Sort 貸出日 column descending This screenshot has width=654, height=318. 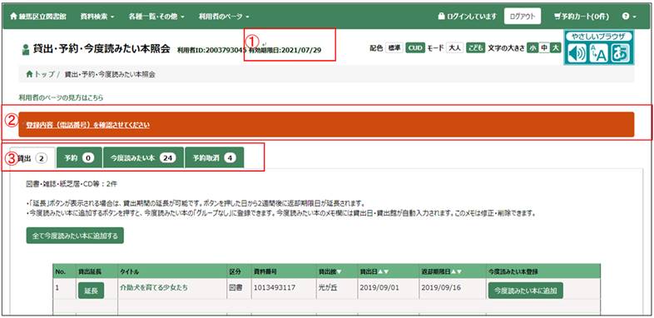(386, 272)
